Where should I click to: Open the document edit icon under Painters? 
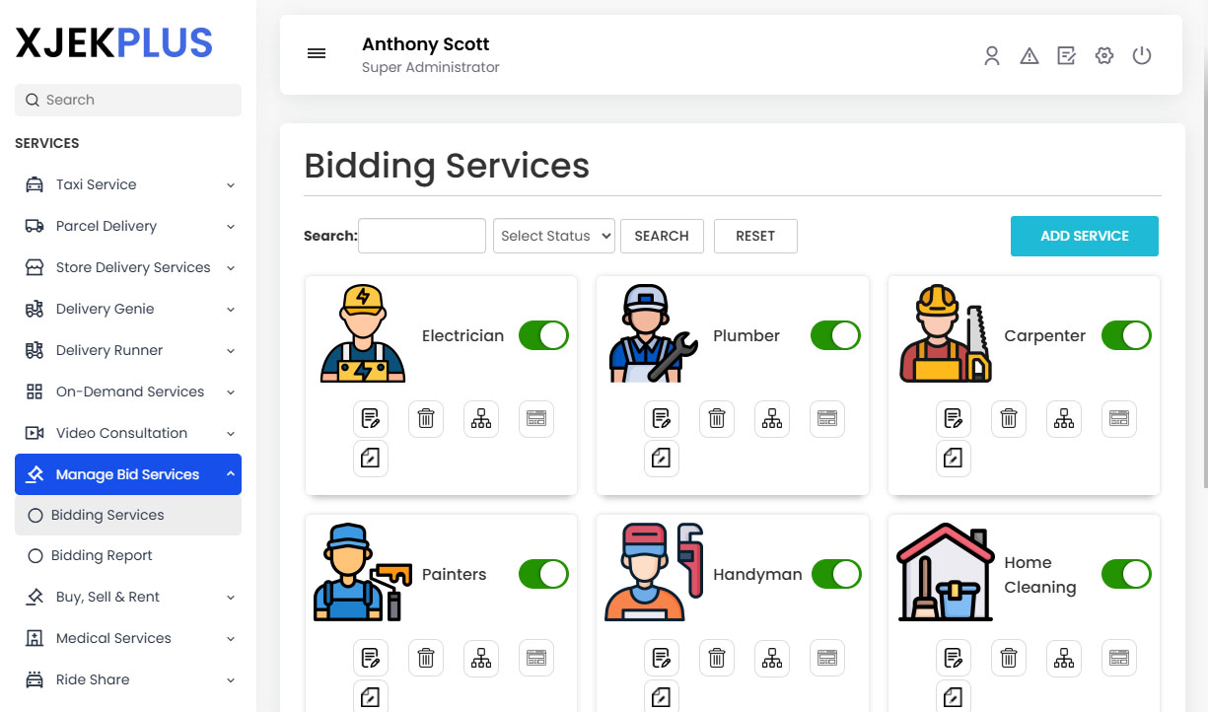click(370, 658)
